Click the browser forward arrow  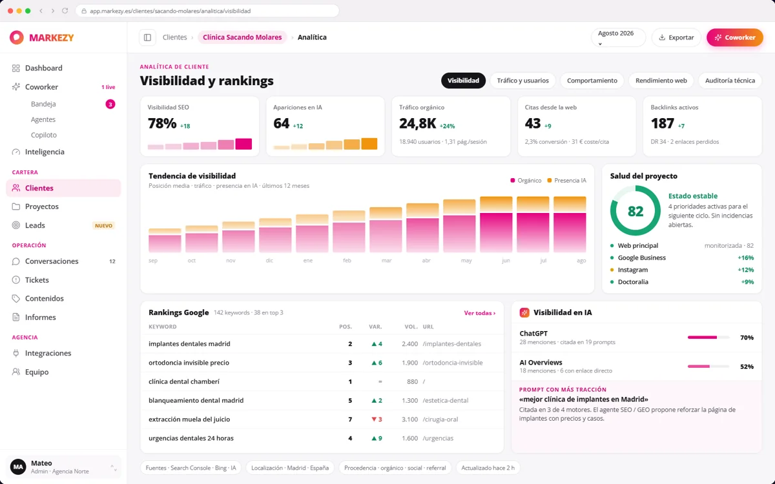click(x=53, y=11)
